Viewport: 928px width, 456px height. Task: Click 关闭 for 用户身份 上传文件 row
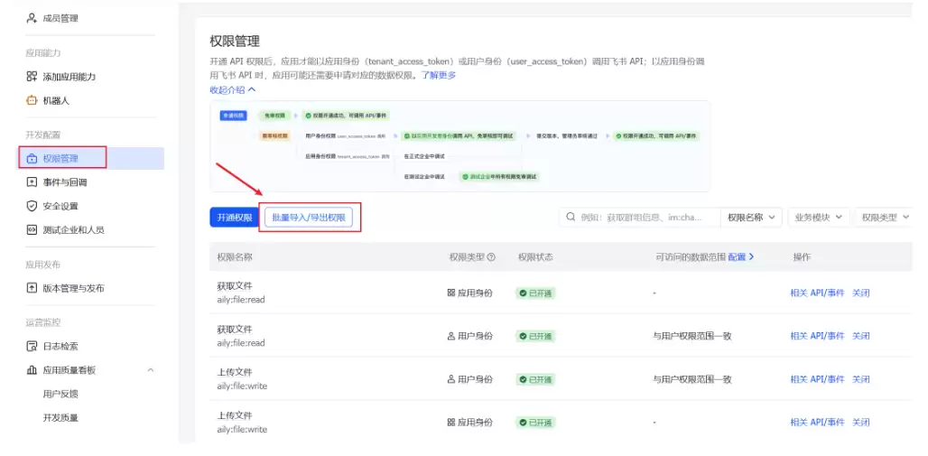(x=860, y=379)
